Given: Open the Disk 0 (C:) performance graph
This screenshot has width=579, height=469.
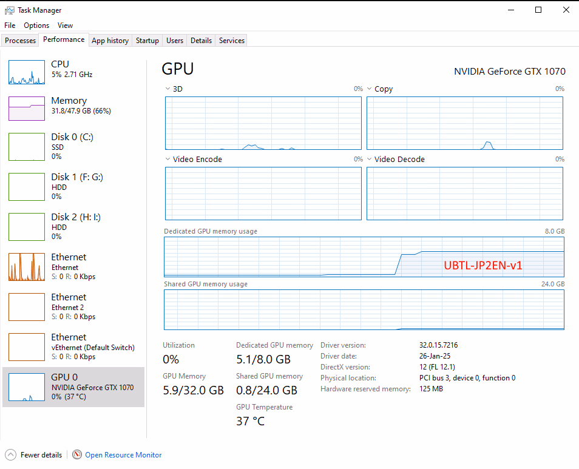Looking at the screenshot, I should pyautogui.click(x=27, y=146).
